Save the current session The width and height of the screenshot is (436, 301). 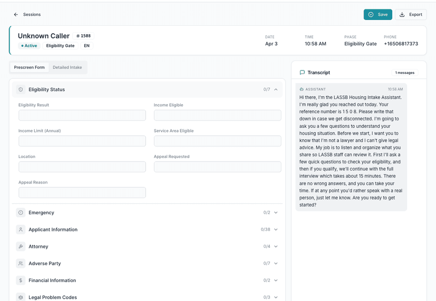378,15
